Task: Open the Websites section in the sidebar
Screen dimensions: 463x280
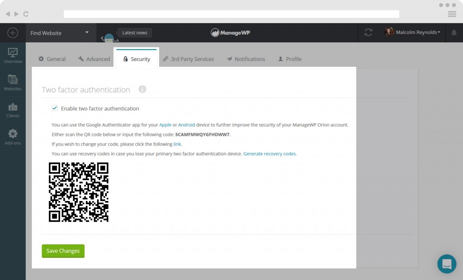Action: [x=13, y=83]
